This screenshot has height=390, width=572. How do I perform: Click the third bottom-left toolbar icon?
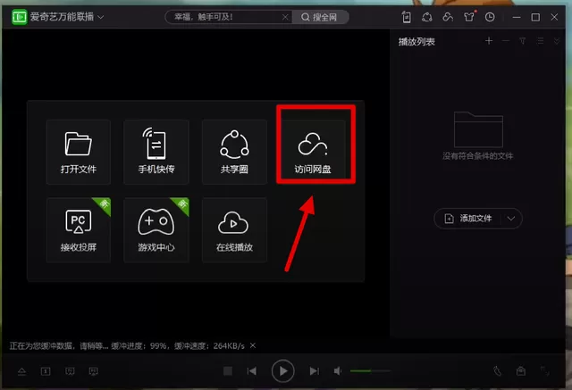(70, 371)
